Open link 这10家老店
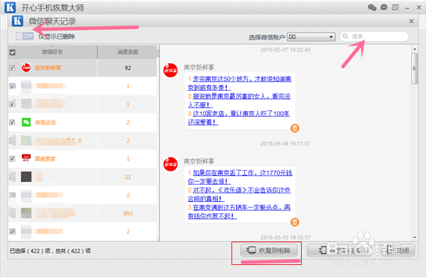Screen dimensions: 426x277 click(239, 118)
